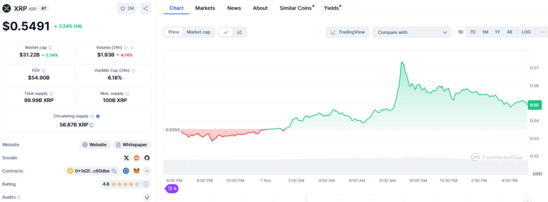Open the Yields tab
This screenshot has width=548, height=202.
(x=331, y=8)
